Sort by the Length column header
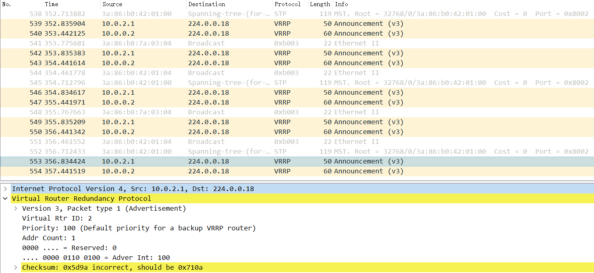The width and height of the screenshot is (594, 273). [x=320, y=4]
